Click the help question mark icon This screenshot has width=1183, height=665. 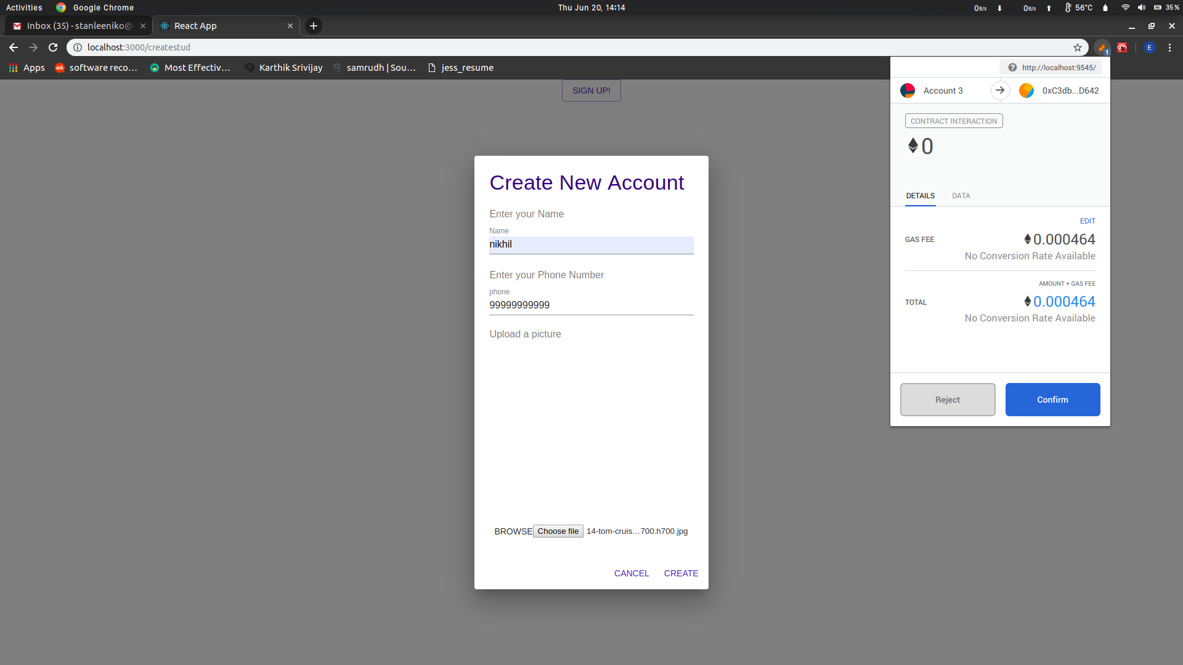coord(1012,68)
